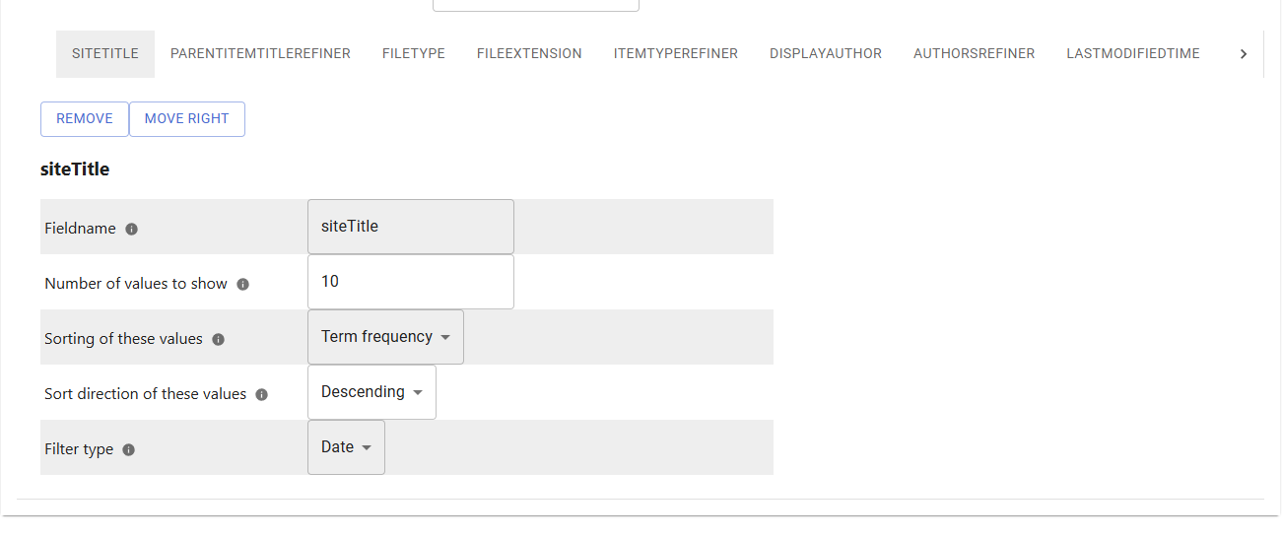Viewport: 1282px width, 539px height.
Task: Open the Descending sort direction dropdown
Action: click(371, 392)
